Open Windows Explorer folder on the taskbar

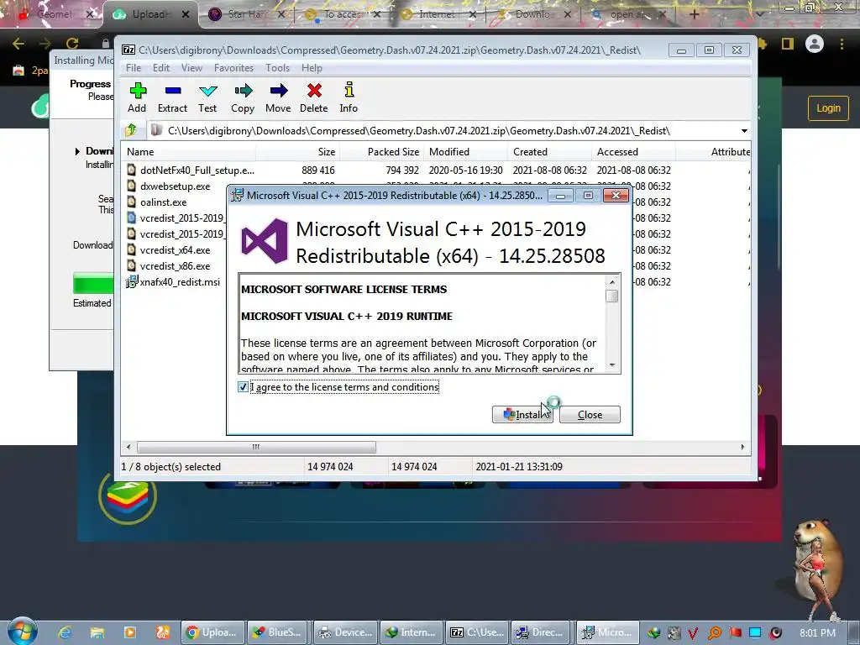click(97, 632)
